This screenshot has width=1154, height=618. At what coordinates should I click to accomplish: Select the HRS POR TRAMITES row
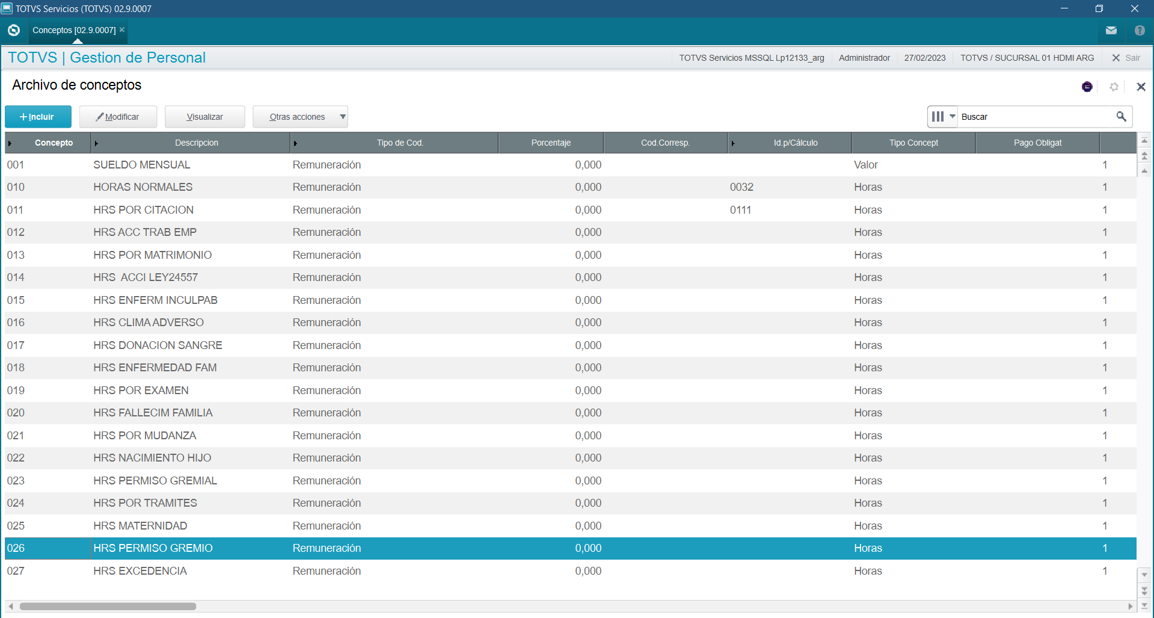click(x=571, y=503)
